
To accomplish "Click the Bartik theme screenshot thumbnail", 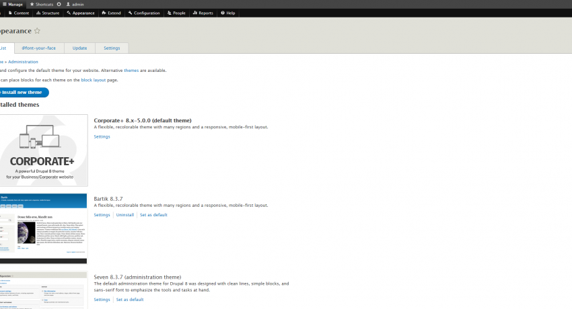I will (44, 228).
